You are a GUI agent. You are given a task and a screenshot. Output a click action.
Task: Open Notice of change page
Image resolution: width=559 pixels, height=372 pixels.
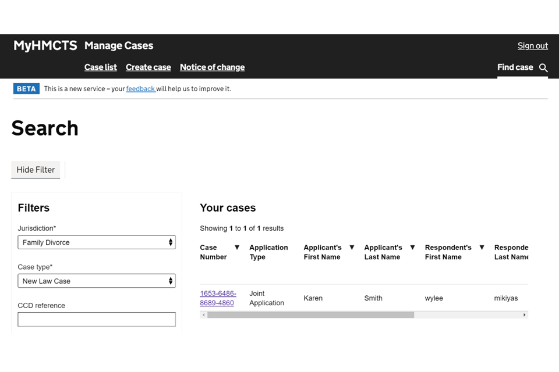coord(212,67)
